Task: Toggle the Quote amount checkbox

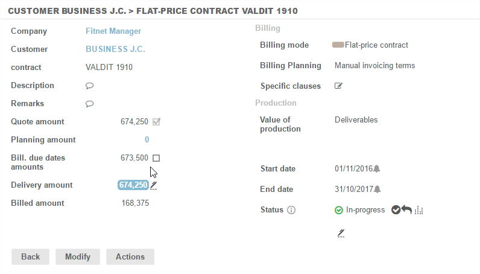Action: [x=157, y=122]
